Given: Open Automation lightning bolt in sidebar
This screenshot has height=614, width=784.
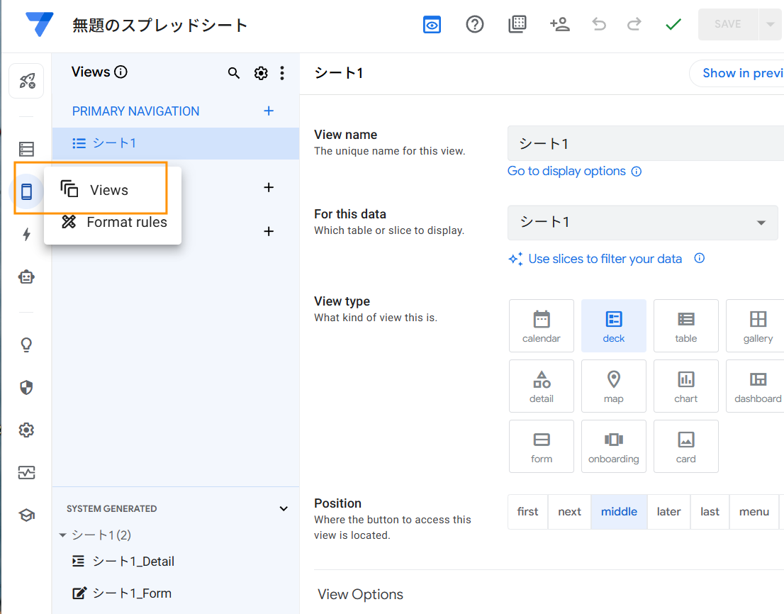Looking at the screenshot, I should click(x=26, y=234).
